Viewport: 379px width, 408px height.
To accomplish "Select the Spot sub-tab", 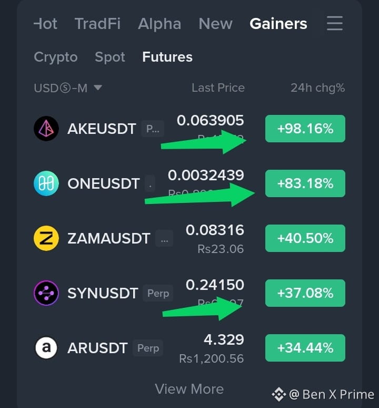I will tap(110, 57).
